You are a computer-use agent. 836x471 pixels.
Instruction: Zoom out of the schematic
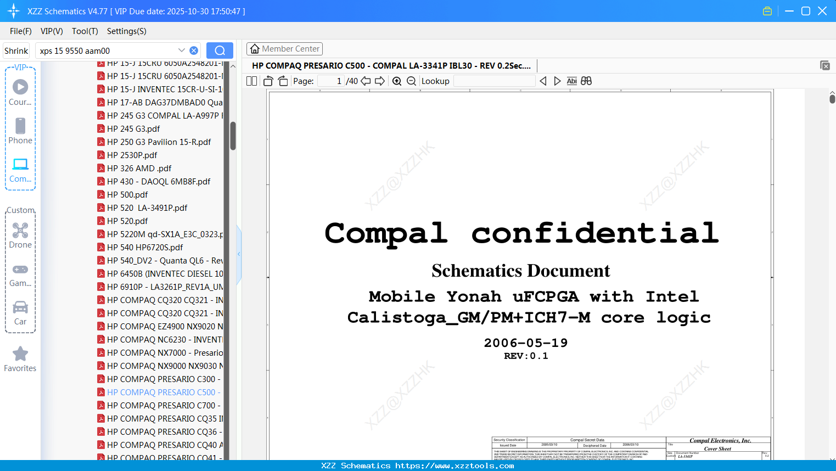[x=411, y=81]
